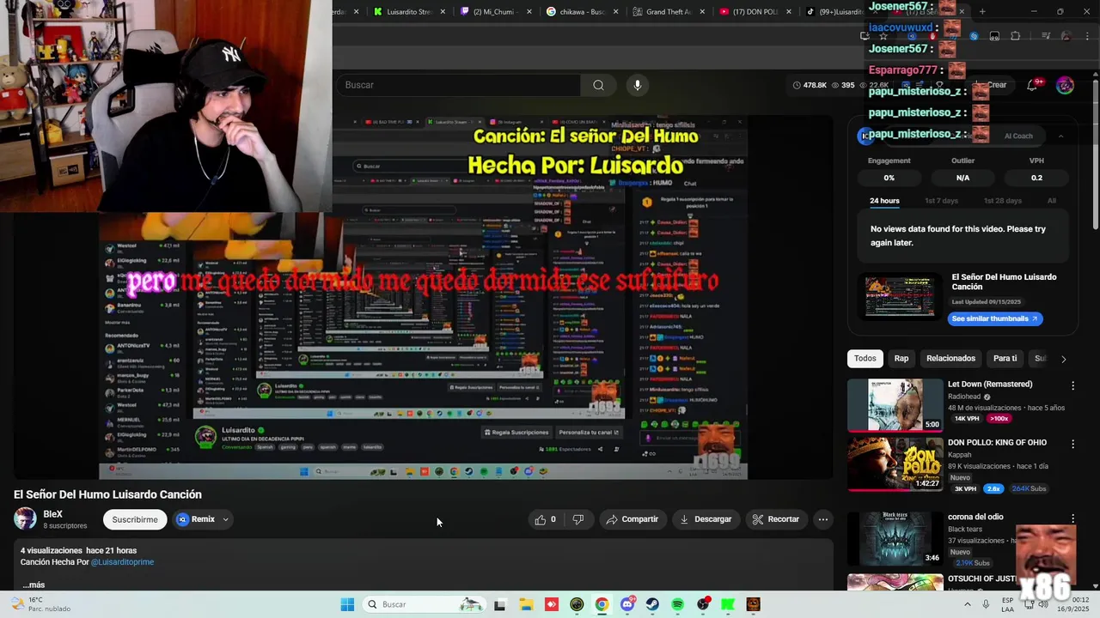Open DON POLLO: KING OF OHIO thumbnail
The image size is (1100, 618).
(895, 463)
